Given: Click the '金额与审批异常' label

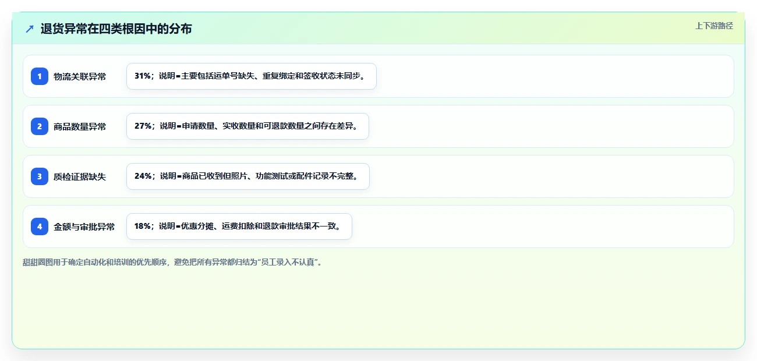Looking at the screenshot, I should tap(84, 226).
